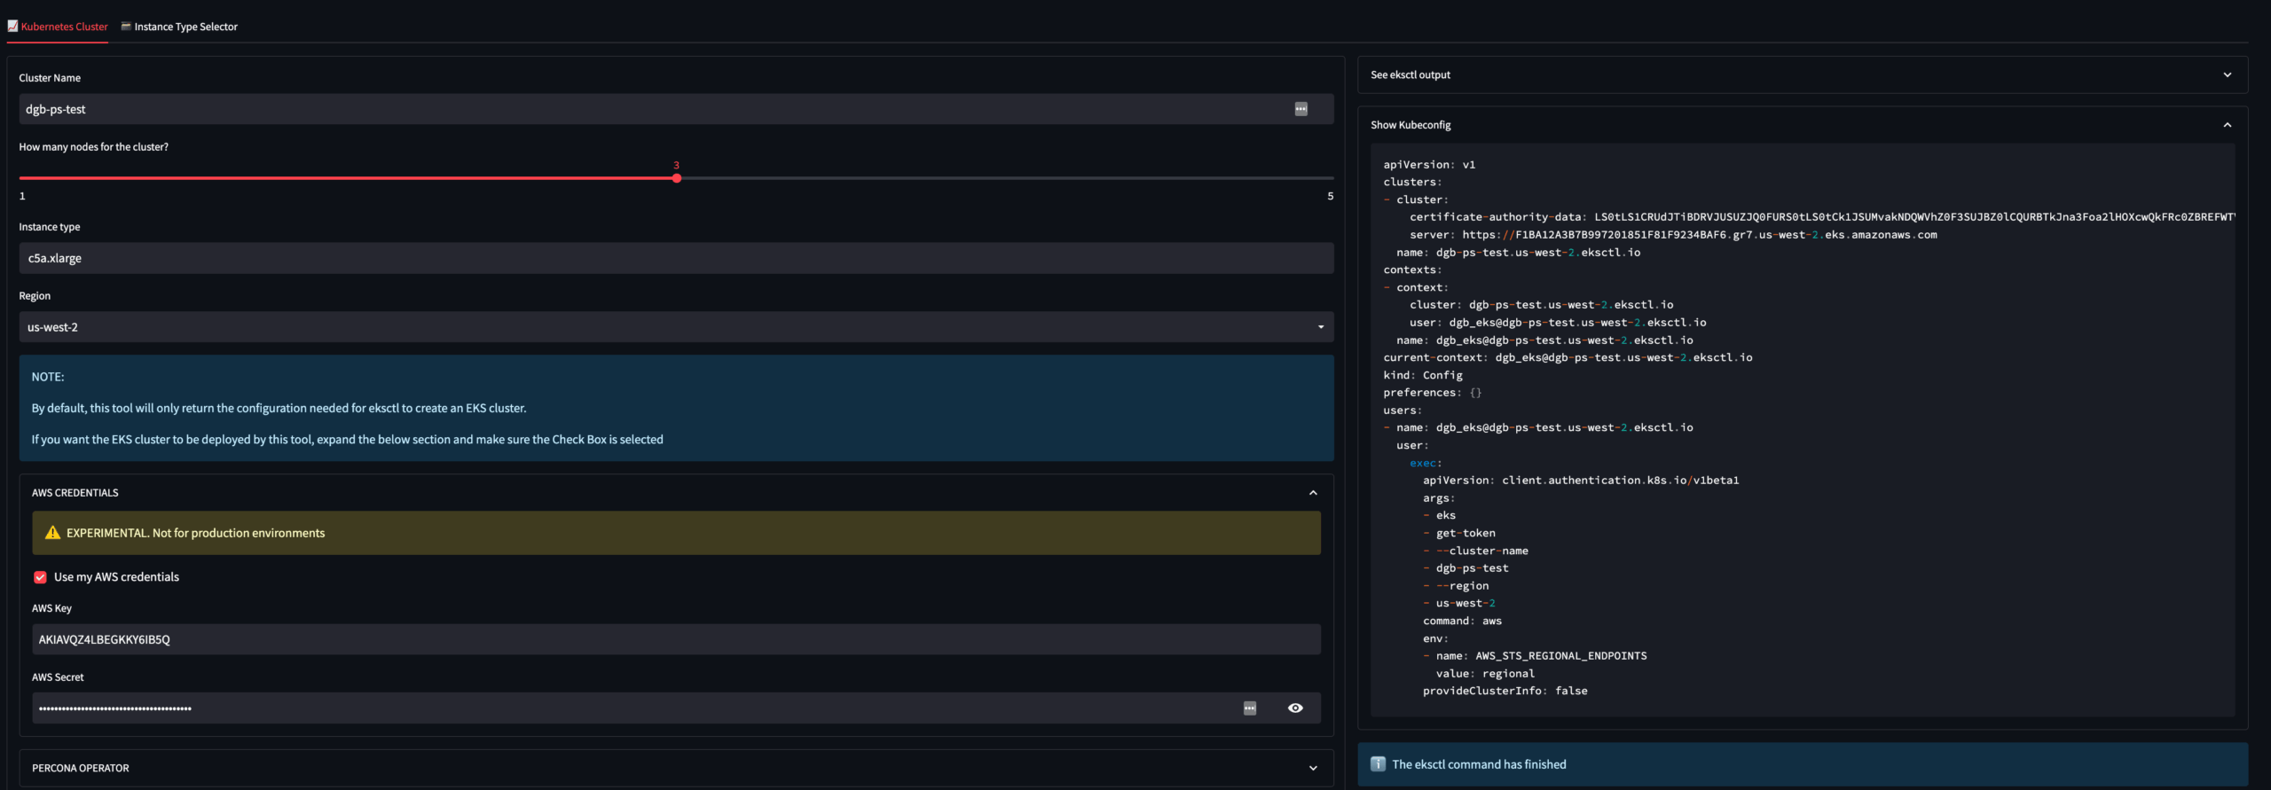This screenshot has width=2271, height=790.
Task: Click 'The eksctl command has finished' message
Action: (1479, 764)
